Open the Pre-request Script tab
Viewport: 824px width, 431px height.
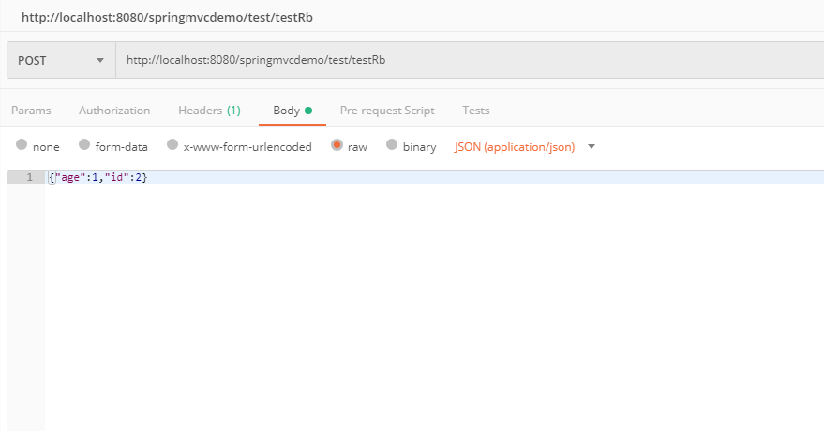click(x=387, y=111)
